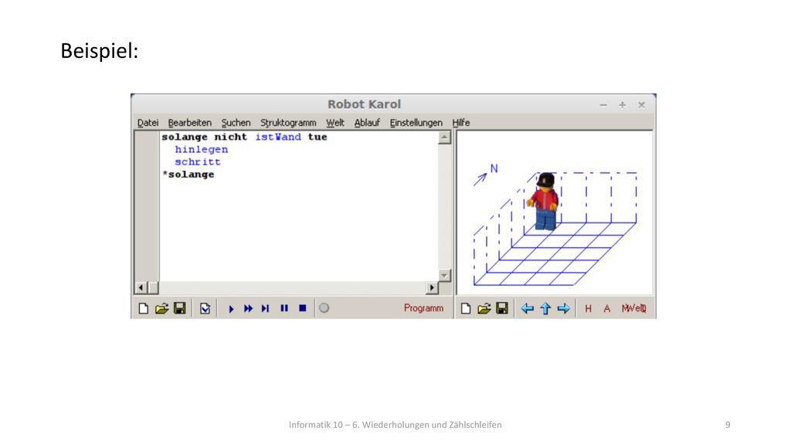791x445 pixels.
Task: Open the Ablauf menu
Action: click(367, 123)
